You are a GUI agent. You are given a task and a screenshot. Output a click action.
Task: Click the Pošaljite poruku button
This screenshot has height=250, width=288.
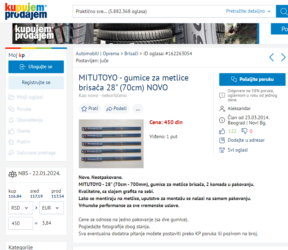(x=252, y=79)
